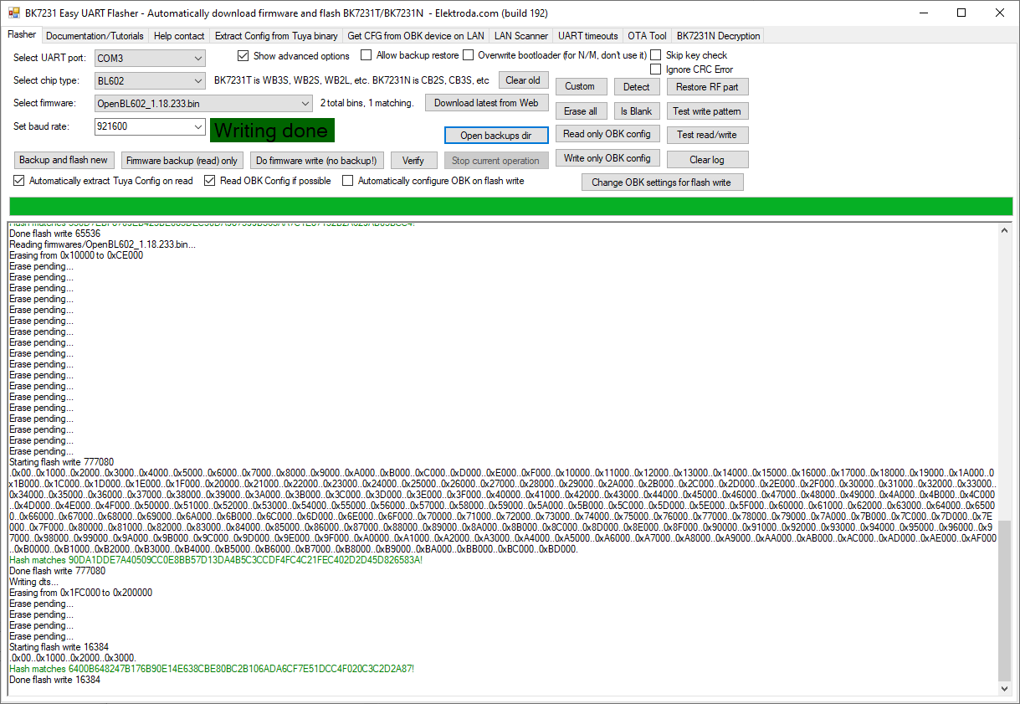Switch to the Flasher tab
This screenshot has width=1020, height=704.
point(22,35)
